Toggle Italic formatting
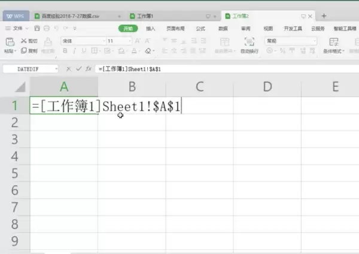The width and height of the screenshot is (359, 254). point(74,51)
